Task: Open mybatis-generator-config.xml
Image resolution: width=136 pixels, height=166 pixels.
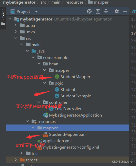Action: click(x=71, y=147)
